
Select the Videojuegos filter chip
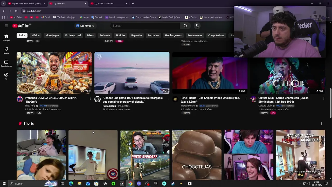coord(52,35)
